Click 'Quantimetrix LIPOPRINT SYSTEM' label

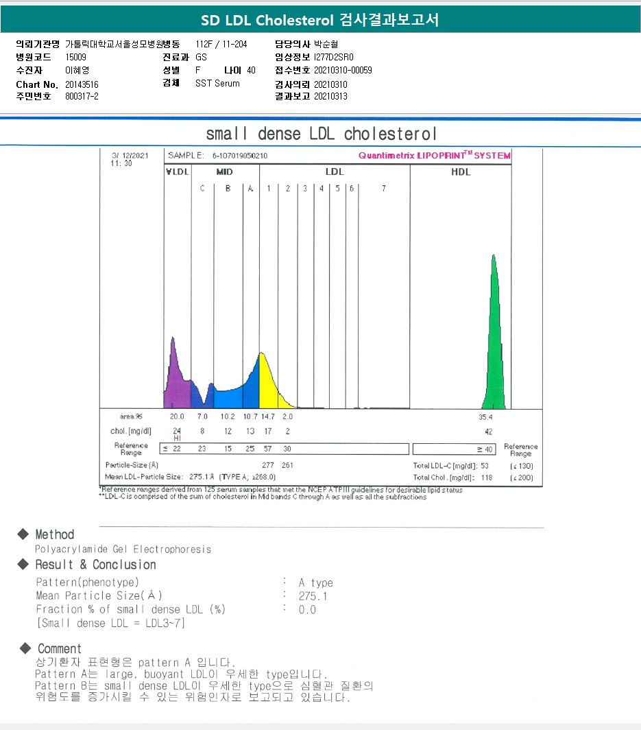435,156
